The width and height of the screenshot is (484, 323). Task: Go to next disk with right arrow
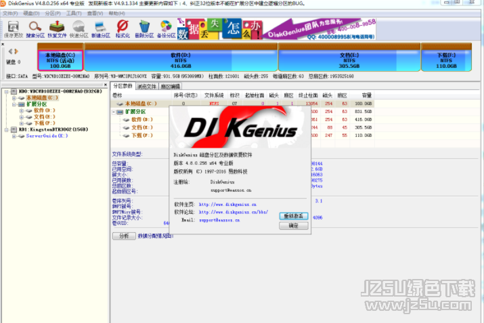[16, 51]
